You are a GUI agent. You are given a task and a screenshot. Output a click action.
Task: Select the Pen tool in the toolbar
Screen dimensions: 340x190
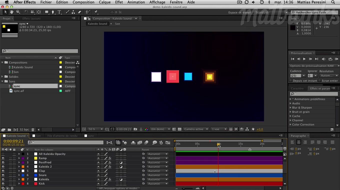(53, 12)
